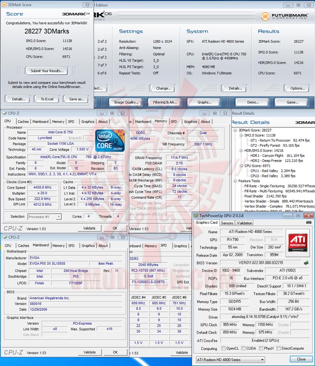Screen dimensions: 315x366
Task: Open Image Quality... tool
Action: 126,102
